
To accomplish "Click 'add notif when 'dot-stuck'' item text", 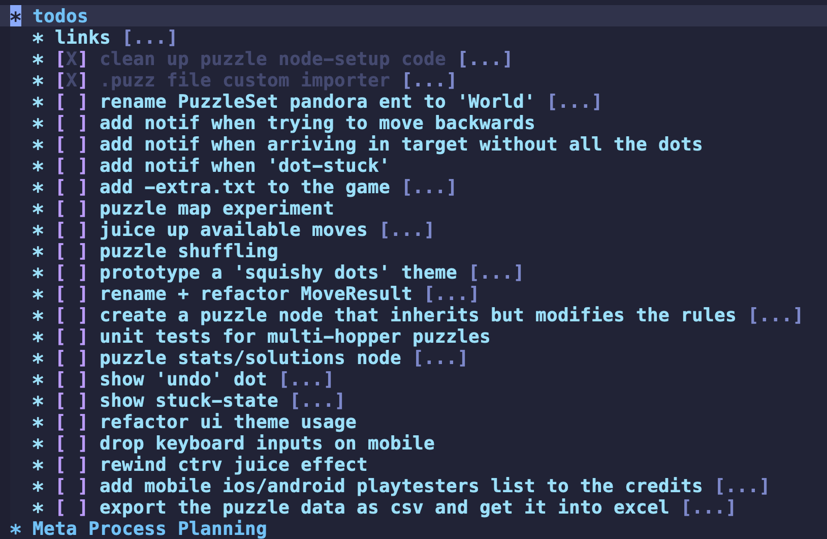I will pos(244,166).
